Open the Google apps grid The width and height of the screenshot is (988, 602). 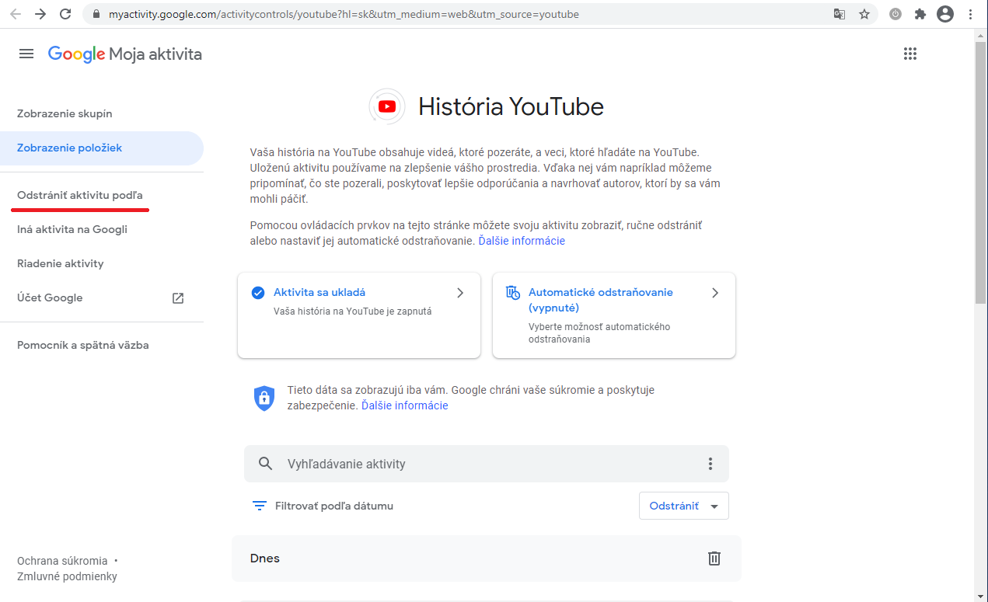[910, 54]
